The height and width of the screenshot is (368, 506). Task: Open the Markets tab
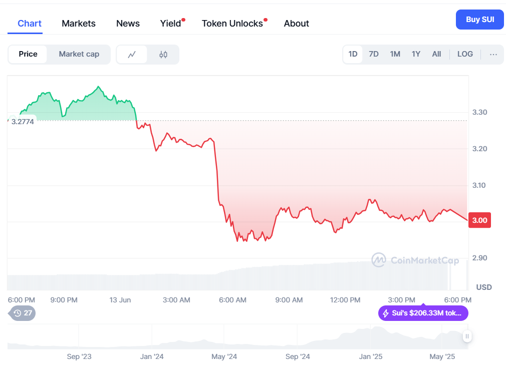point(79,24)
